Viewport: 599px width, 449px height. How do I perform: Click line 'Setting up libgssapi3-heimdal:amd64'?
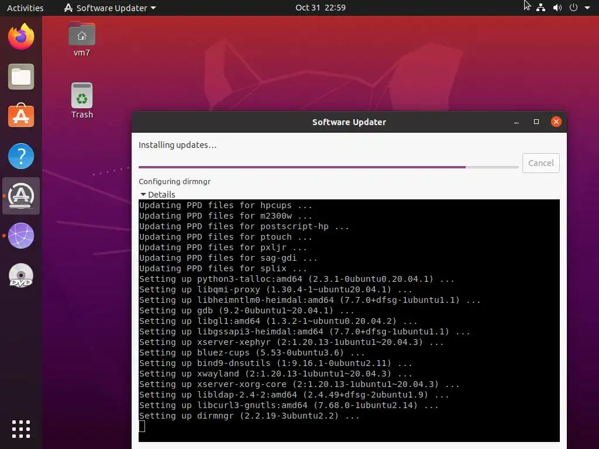pyautogui.click(x=304, y=332)
